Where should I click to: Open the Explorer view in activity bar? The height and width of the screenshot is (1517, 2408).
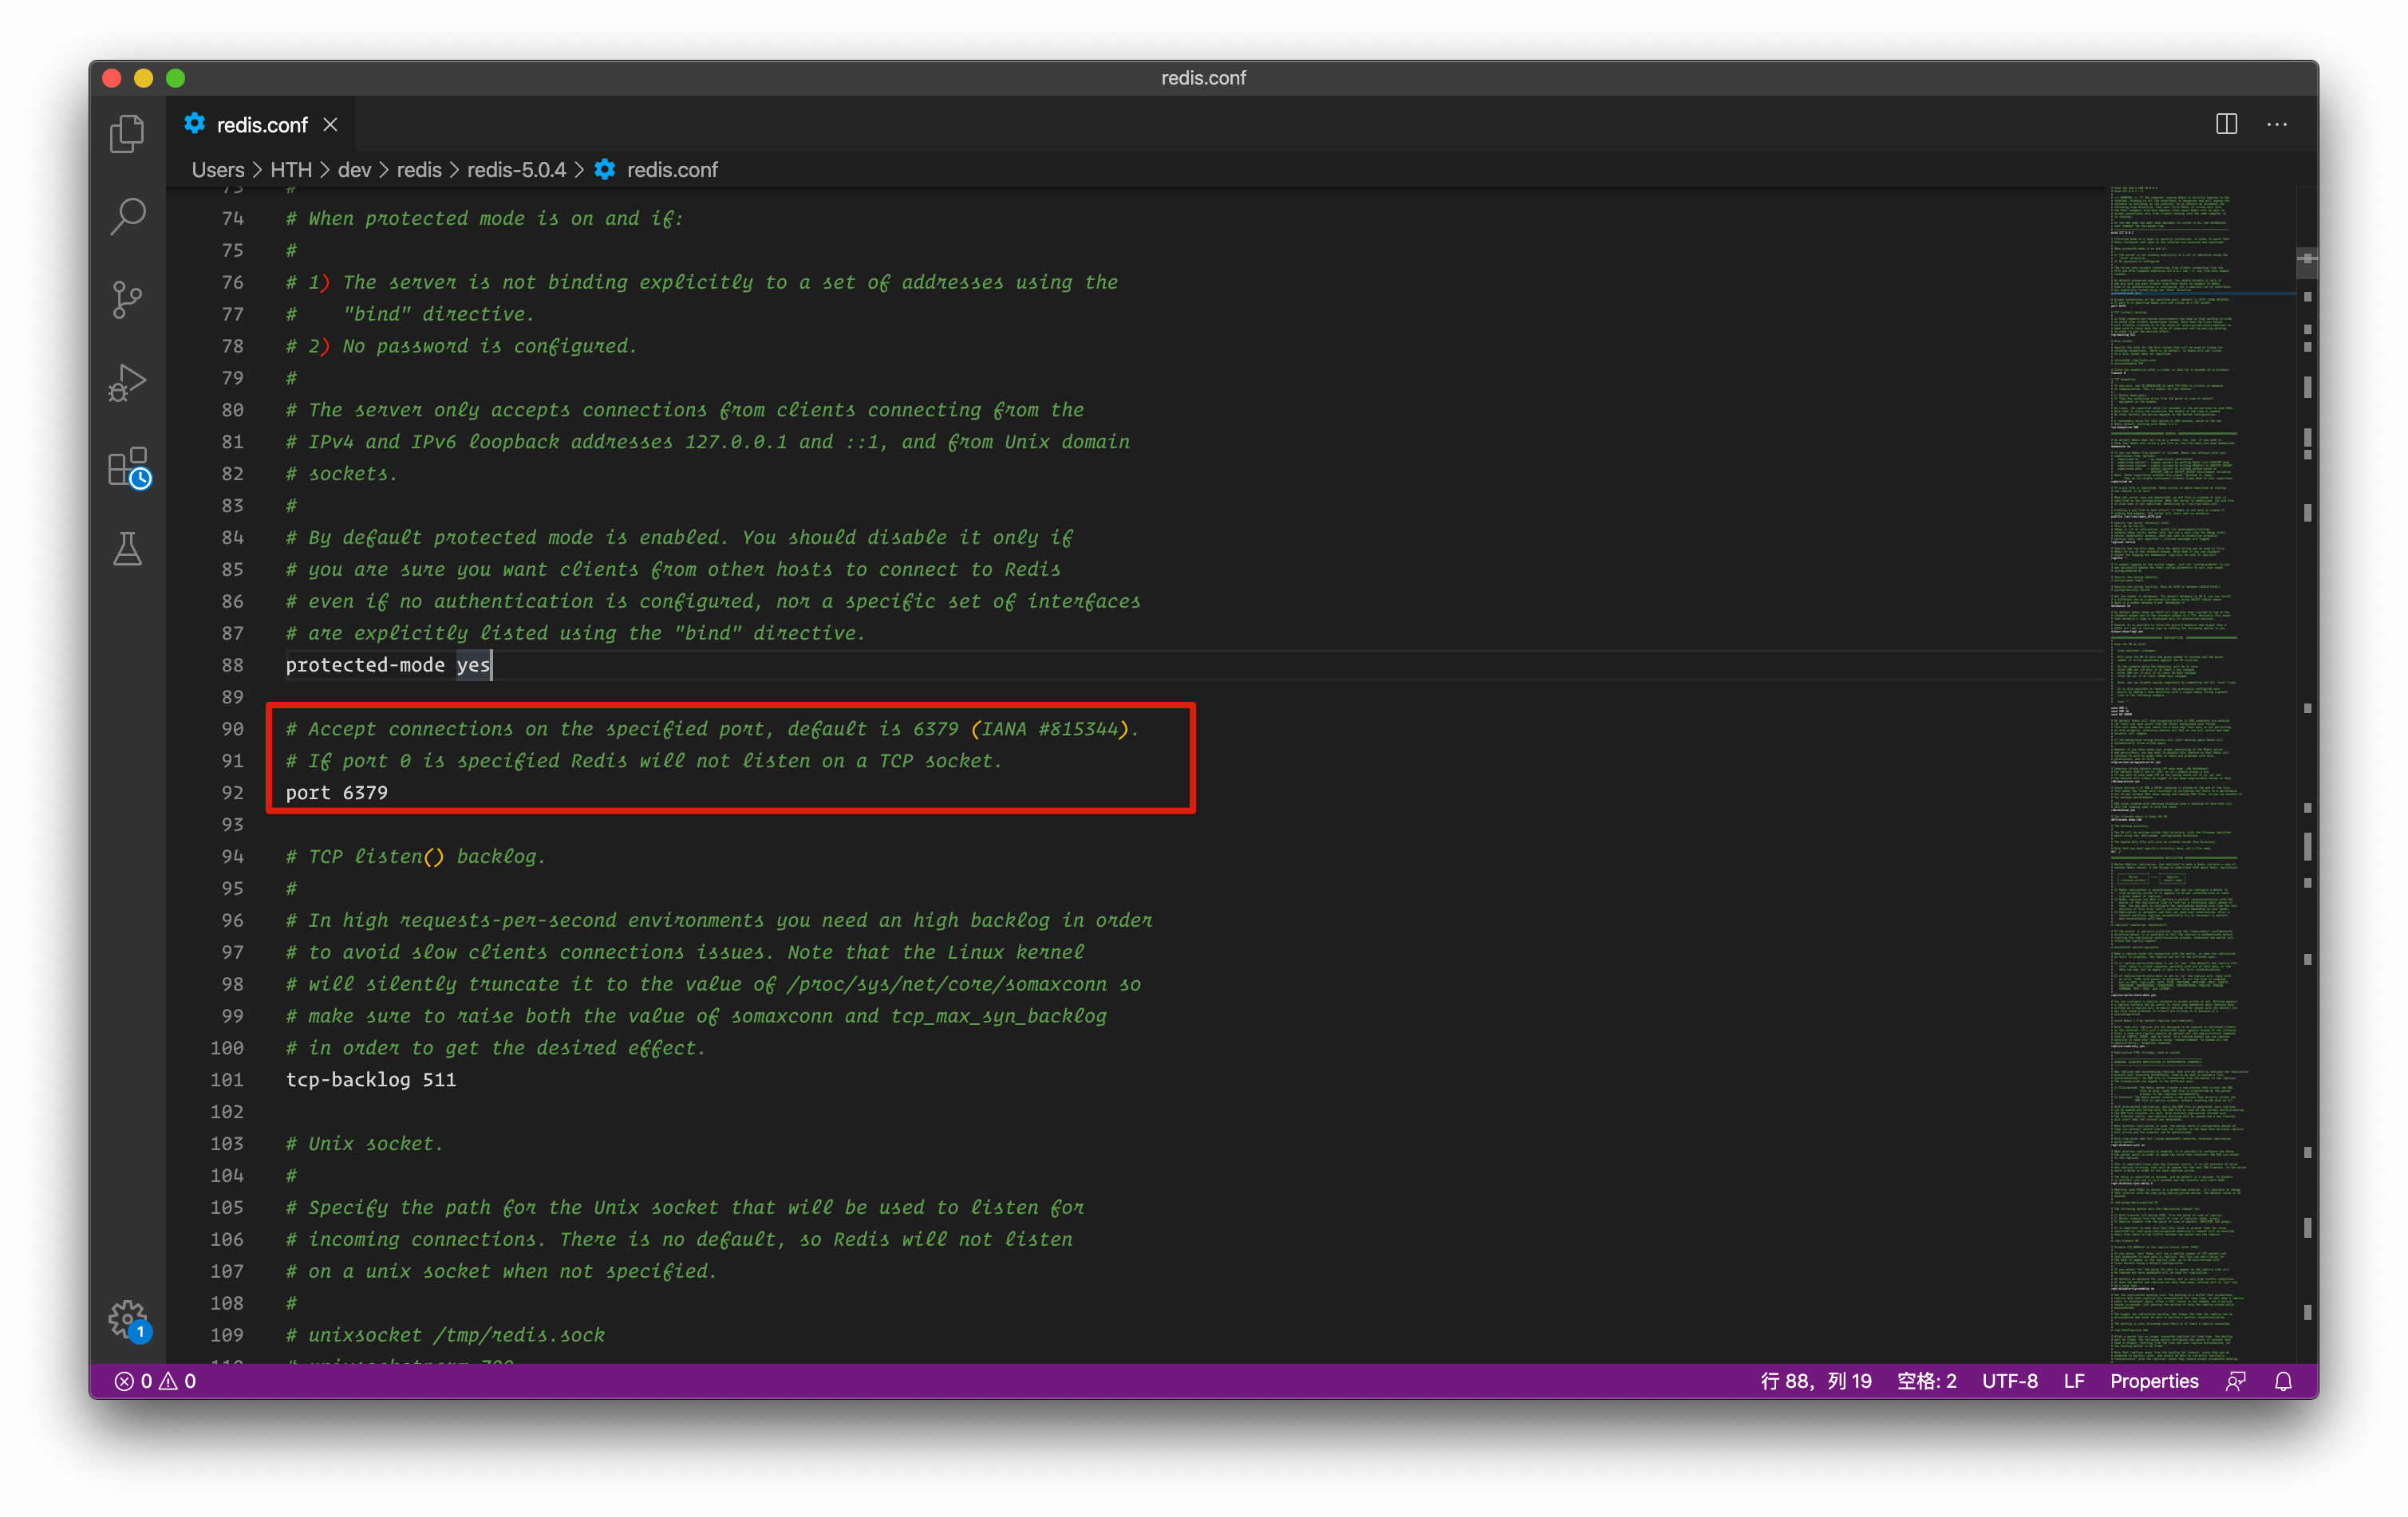(127, 134)
